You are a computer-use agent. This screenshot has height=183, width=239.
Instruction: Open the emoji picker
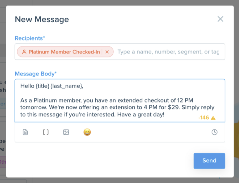(x=87, y=132)
